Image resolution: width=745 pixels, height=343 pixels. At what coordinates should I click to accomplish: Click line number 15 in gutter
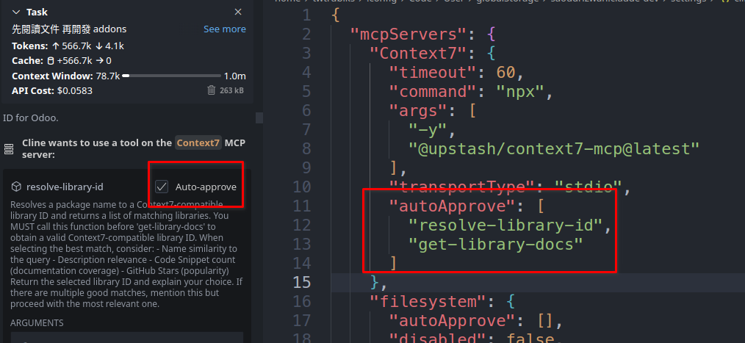302,282
